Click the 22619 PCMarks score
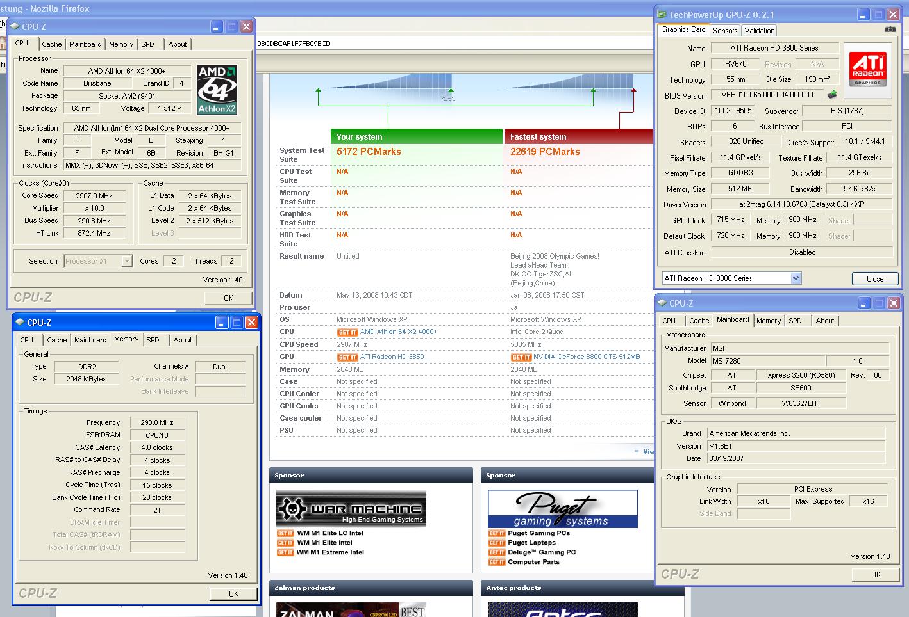Screen dimensions: 909x617 coord(545,152)
